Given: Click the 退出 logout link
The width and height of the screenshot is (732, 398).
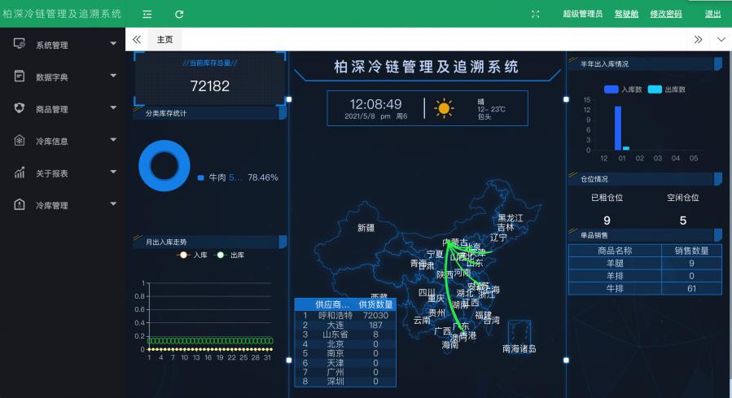Looking at the screenshot, I should 712,14.
